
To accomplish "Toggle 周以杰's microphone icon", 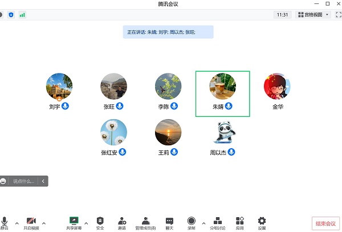I will click(x=232, y=152).
